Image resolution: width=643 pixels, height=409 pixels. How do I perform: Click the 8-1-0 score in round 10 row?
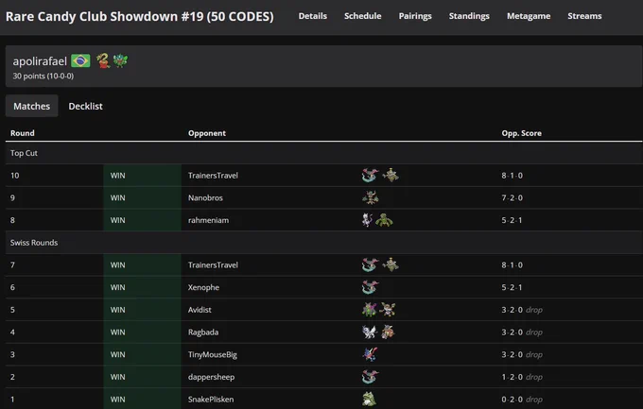tap(512, 176)
